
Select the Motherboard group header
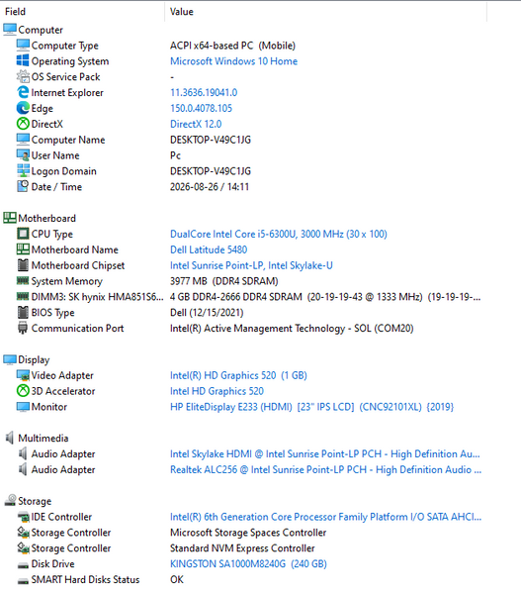tap(40, 218)
